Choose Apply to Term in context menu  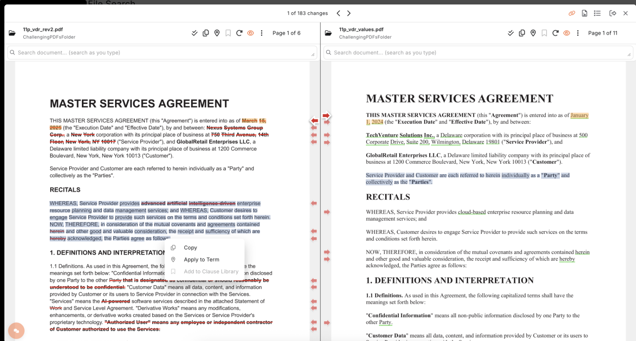pyautogui.click(x=201, y=260)
